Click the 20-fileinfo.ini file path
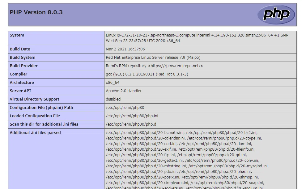This screenshot has width=306, height=189. 216,149
